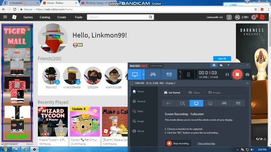Screen dimensions: 271x152
Task: Pause the Bandicam recording
Action: tap(227, 74)
